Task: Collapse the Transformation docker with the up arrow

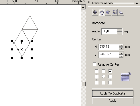Action: [137, 3]
